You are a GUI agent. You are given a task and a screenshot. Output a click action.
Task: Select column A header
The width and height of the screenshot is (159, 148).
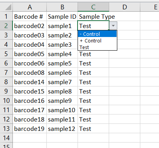[x=30, y=7]
